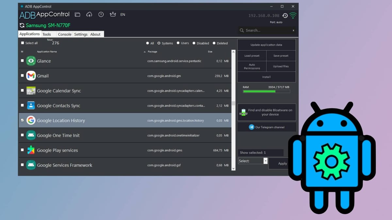Image resolution: width=392 pixels, height=220 pixels.
Task: Clear search with the x button
Action: (293, 30)
